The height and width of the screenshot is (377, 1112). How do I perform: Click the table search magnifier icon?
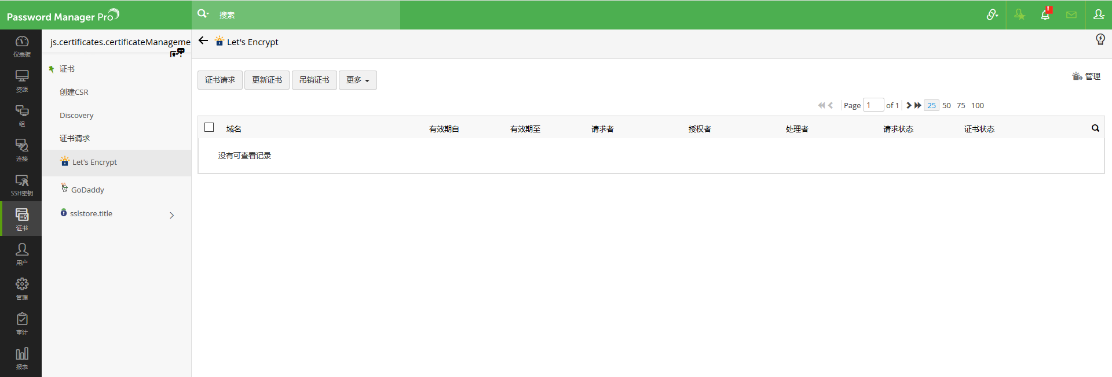coord(1095,128)
